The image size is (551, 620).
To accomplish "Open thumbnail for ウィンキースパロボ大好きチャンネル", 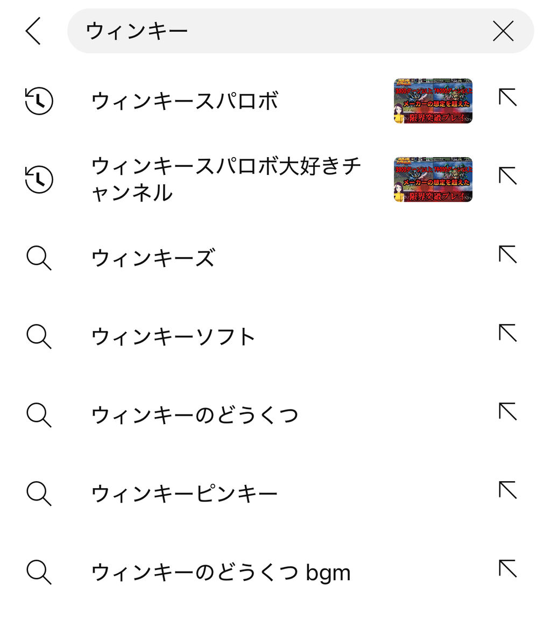I will [433, 179].
